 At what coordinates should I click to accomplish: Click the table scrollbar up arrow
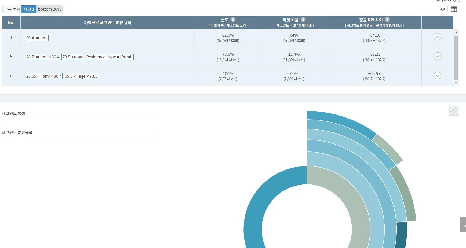coord(456,33)
